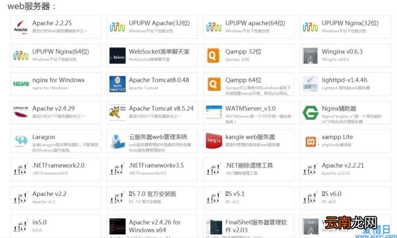Select the IIS v6.0 title
Image resolution: width=397 pixels, height=238 pixels.
click(332, 194)
